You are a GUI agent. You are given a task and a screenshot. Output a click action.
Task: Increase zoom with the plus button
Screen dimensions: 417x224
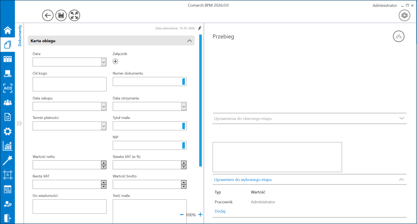pos(200,215)
